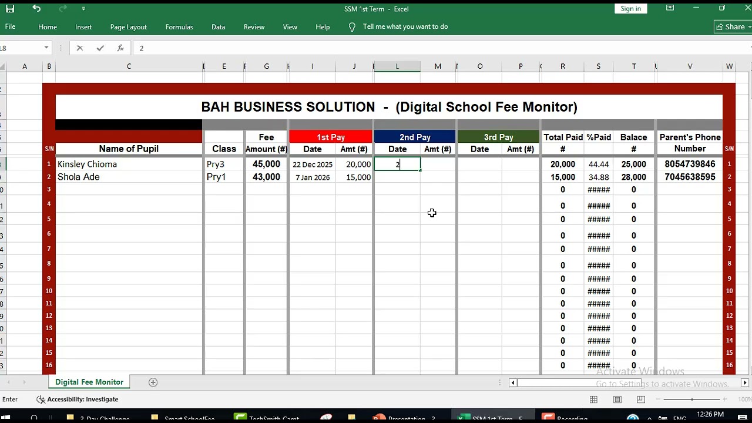Screen dimensions: 752x423
Task: Click the blue '2nd Pay' header cell
Action: (x=415, y=137)
